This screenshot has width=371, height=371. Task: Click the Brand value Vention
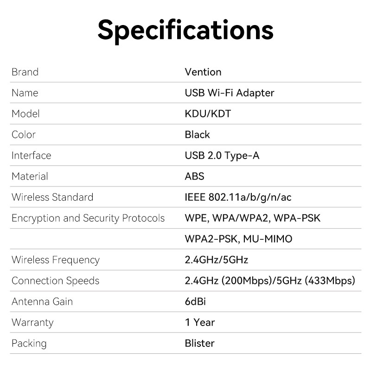(x=203, y=72)
